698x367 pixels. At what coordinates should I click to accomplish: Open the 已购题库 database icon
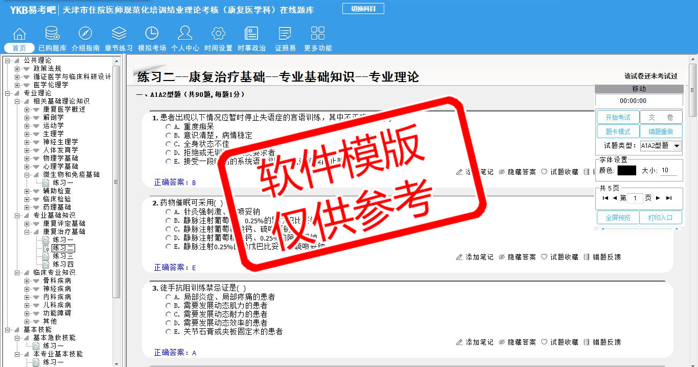pyautogui.click(x=52, y=34)
